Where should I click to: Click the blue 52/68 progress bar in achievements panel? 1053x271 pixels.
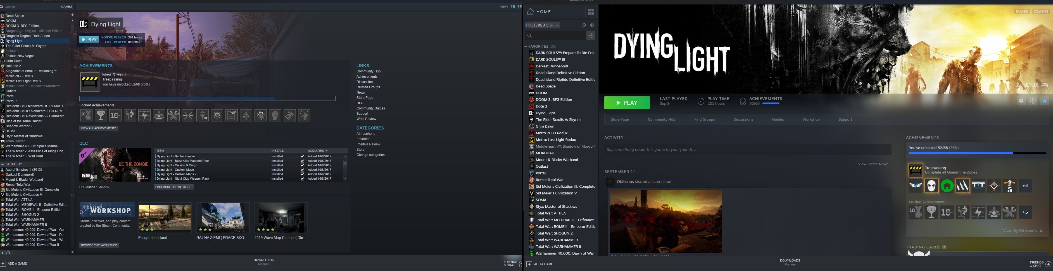[977, 153]
